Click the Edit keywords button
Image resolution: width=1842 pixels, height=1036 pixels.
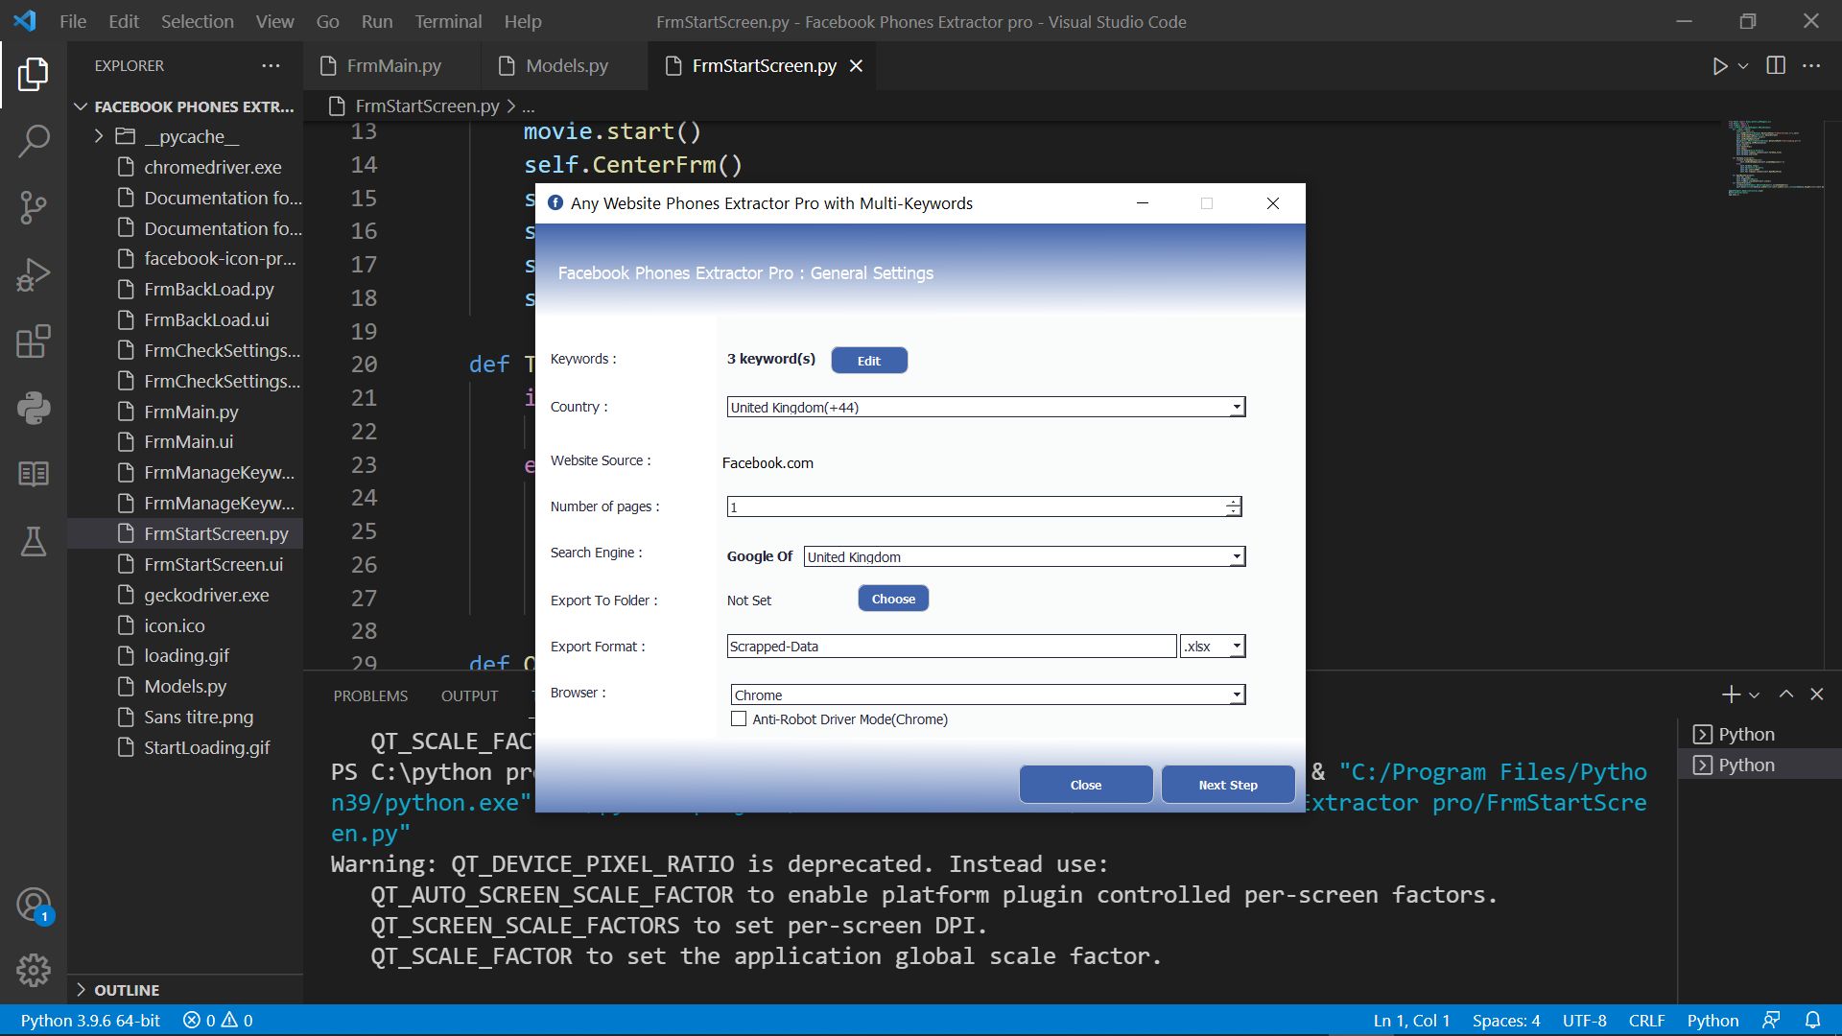869,361
